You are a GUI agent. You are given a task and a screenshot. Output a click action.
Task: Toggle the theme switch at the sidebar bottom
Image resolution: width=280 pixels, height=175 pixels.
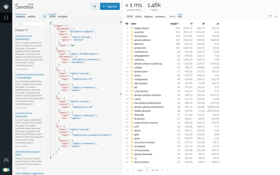6,170
